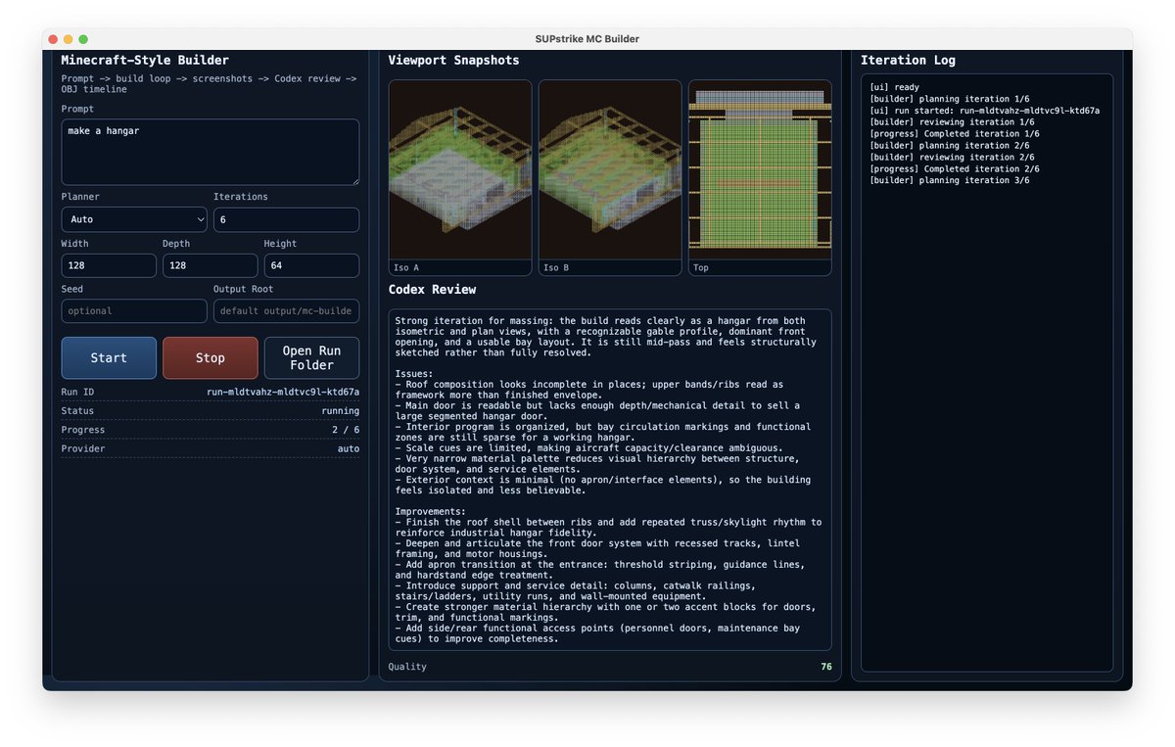1175x747 pixels.
Task: Click '[progress] Completed iteration 1/6' log line
Action: tap(955, 134)
